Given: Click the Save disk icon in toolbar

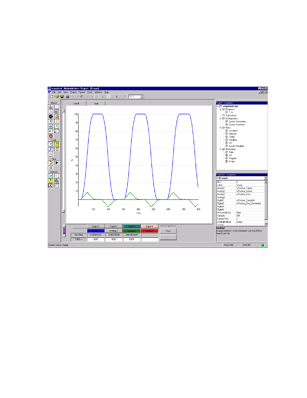Looking at the screenshot, I should [x=62, y=97].
